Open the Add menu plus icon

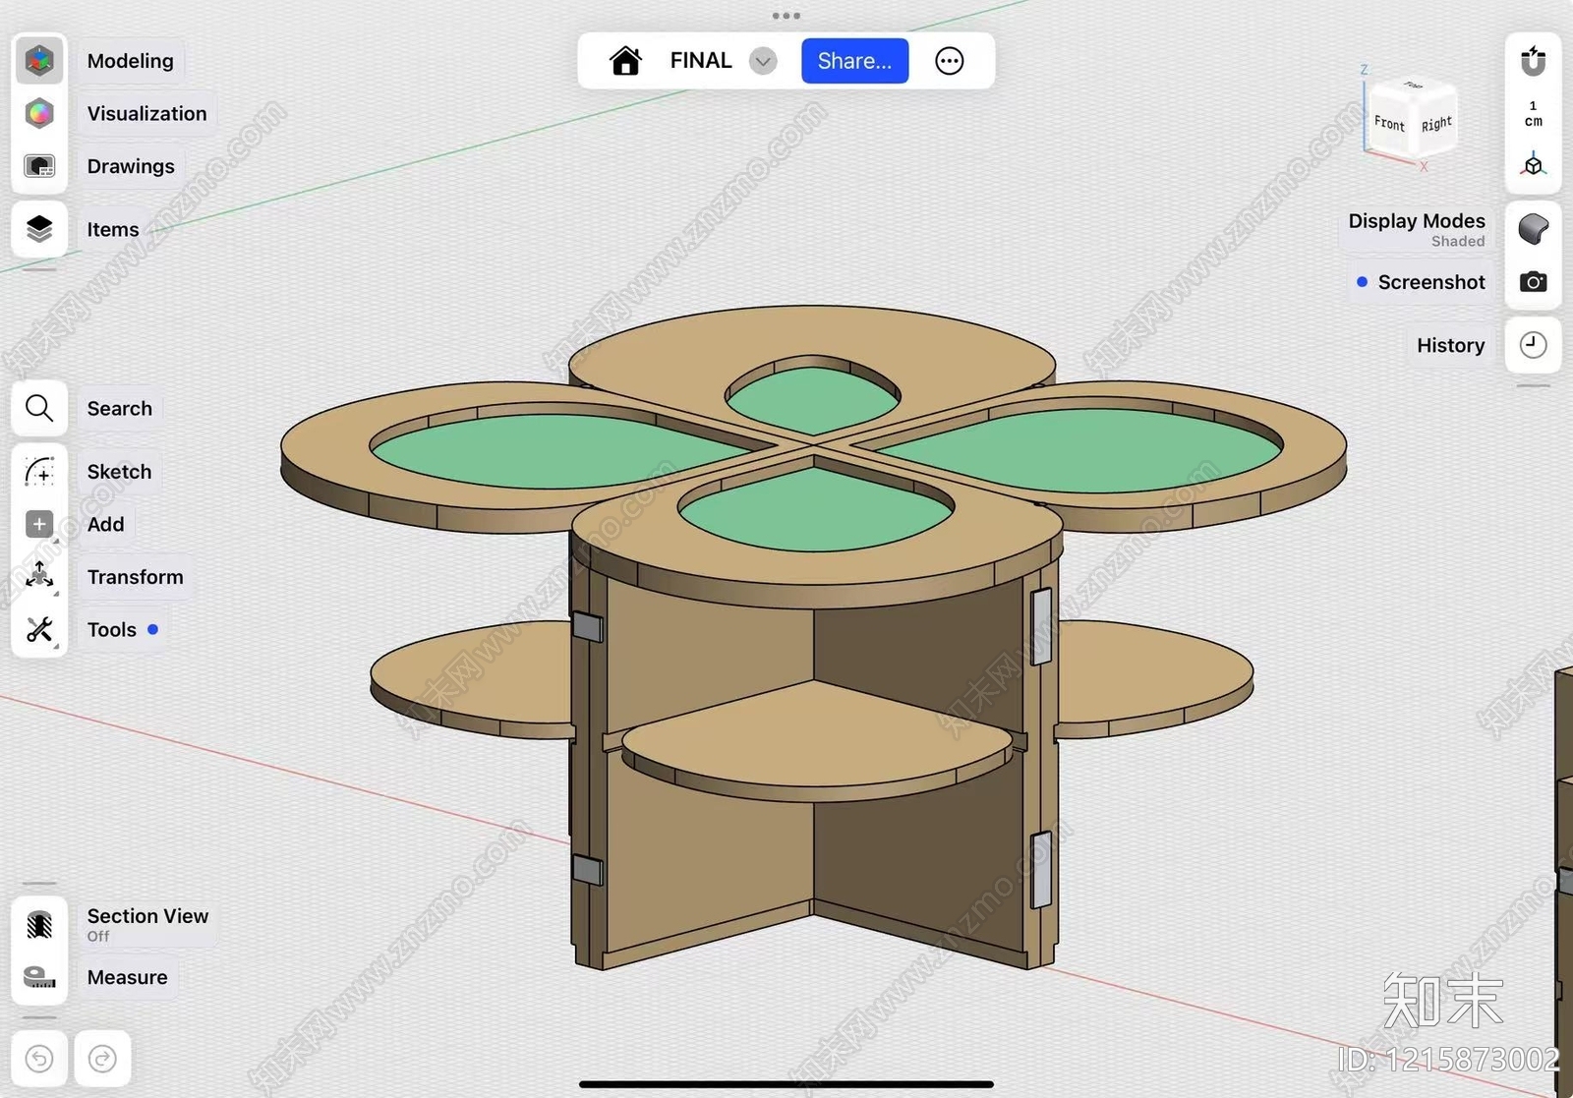[x=39, y=524]
